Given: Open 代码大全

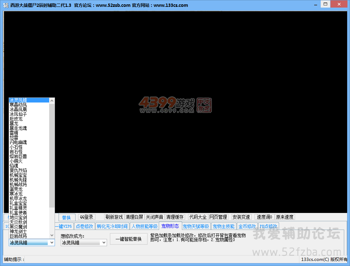Looking at the screenshot, I should (198, 217).
